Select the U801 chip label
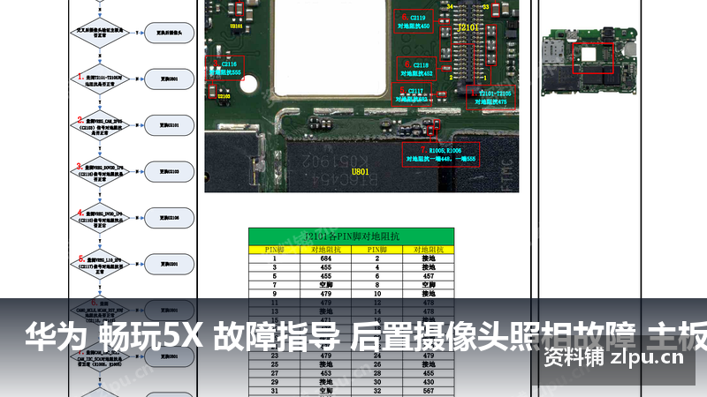The width and height of the screenshot is (707, 397). pyautogui.click(x=360, y=171)
